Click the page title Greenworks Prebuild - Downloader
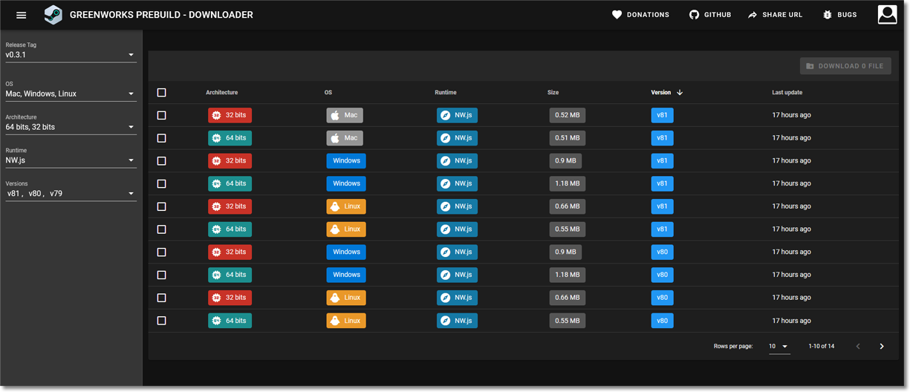Viewport: 910px width, 392px height. [161, 15]
